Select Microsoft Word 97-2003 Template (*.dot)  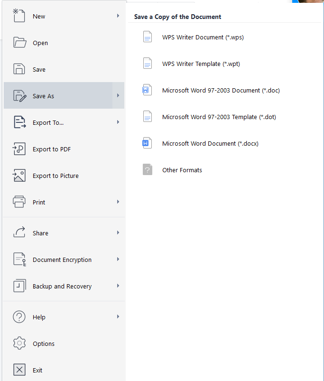click(219, 117)
